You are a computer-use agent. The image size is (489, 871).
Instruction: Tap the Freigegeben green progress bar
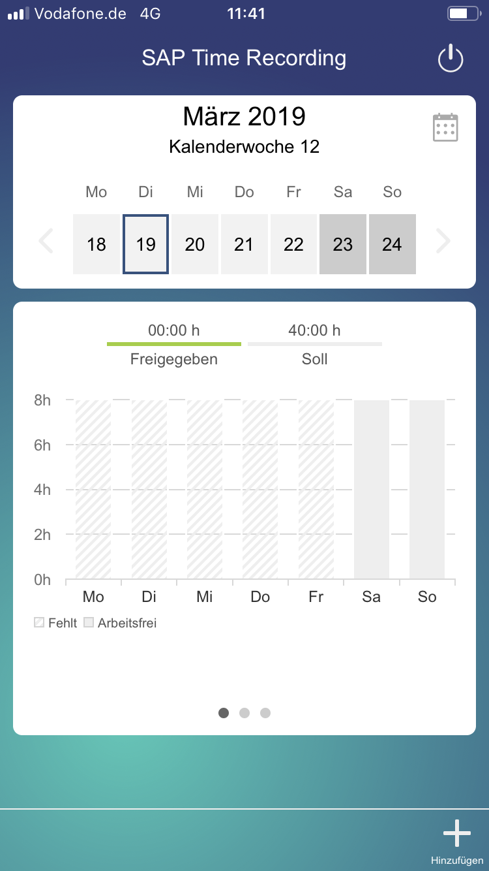coord(174,343)
